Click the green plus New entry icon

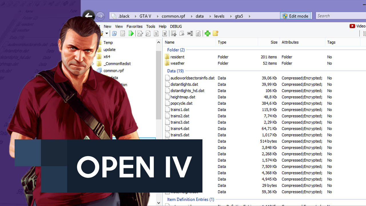click(x=207, y=33)
